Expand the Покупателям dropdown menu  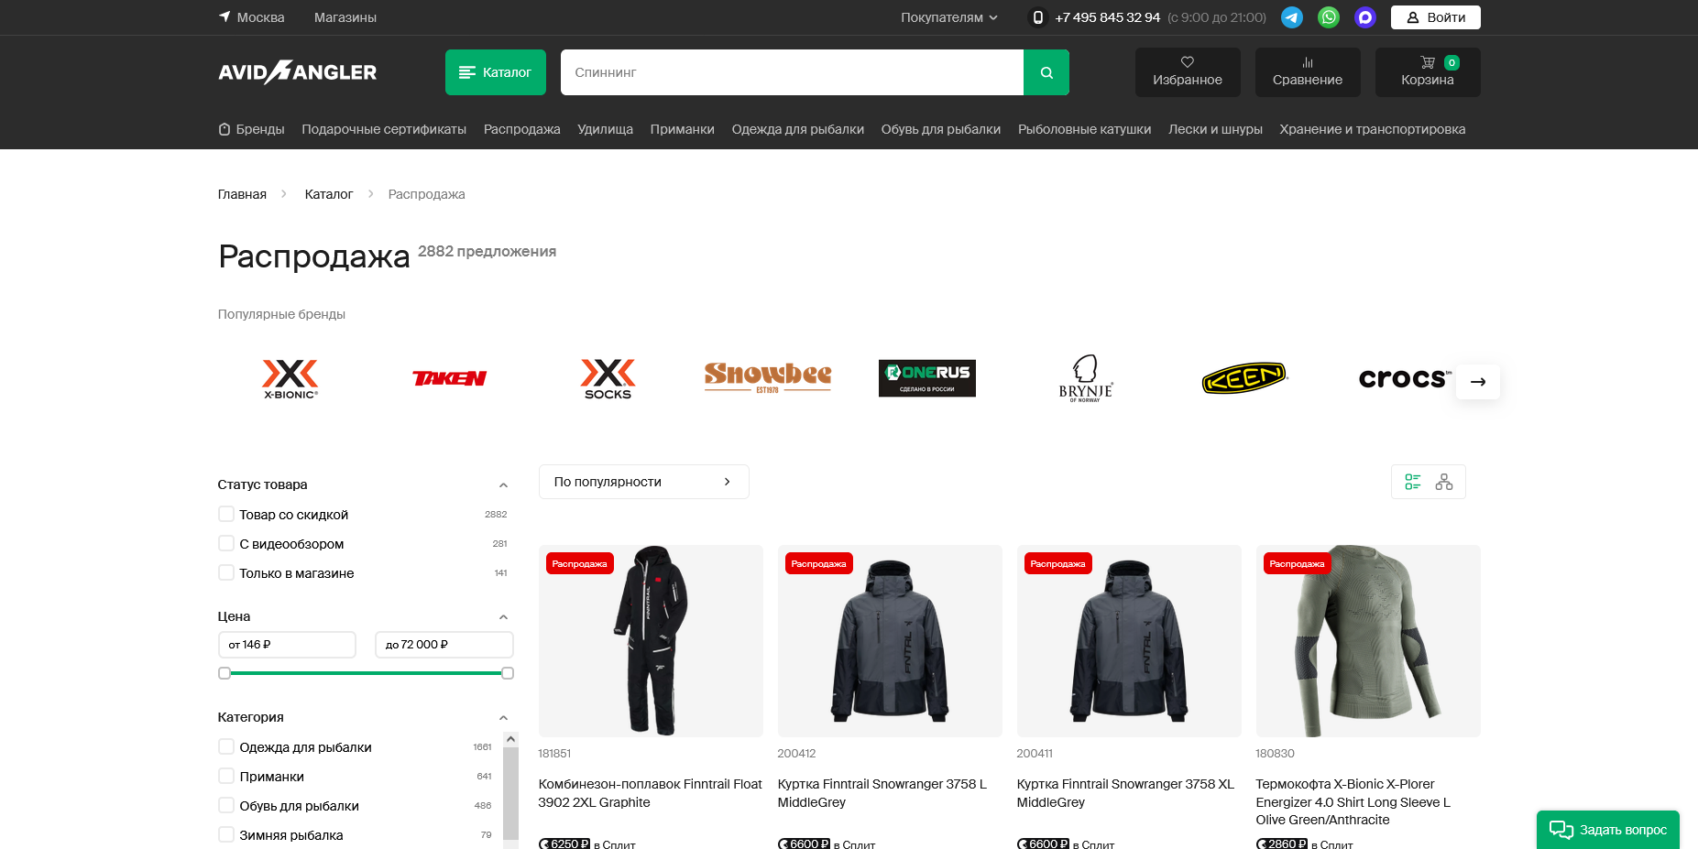point(949,17)
